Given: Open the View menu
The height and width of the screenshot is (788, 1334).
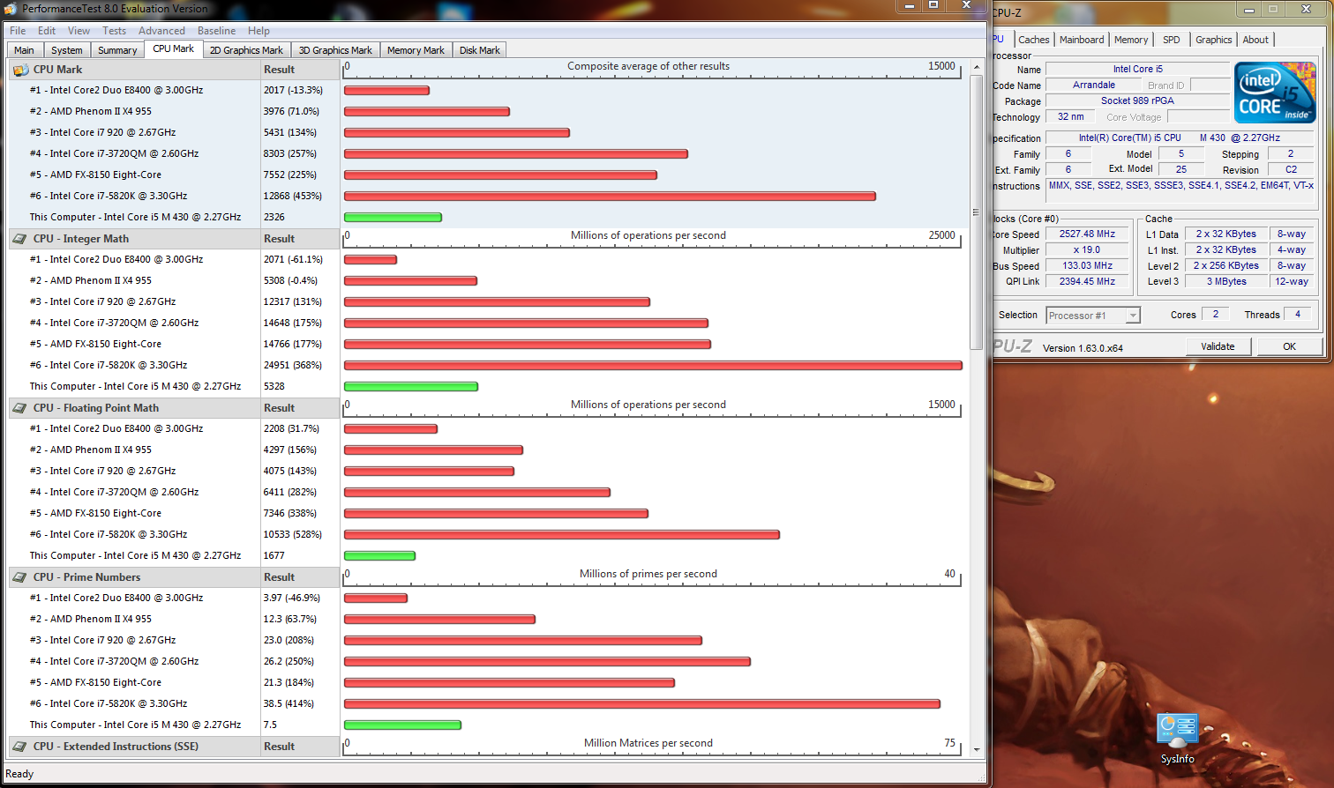Looking at the screenshot, I should 79,31.
